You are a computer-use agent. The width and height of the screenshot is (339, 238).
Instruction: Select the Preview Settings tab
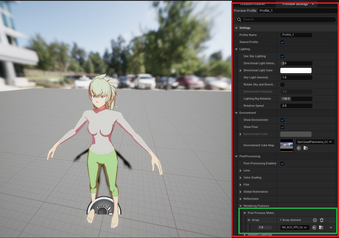[x=295, y=4]
